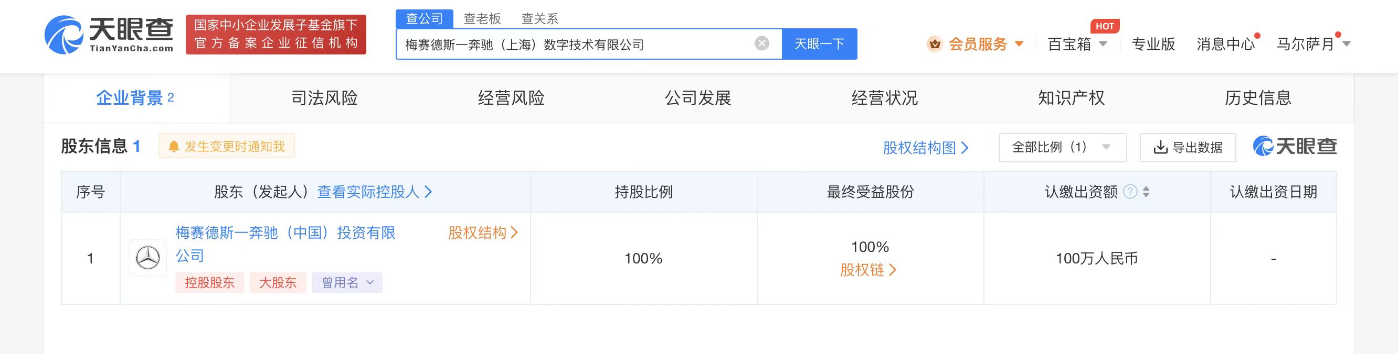Sort by 认缴出资额 using the sort arrows
Viewport: 1398px width, 354px height.
coord(1146,192)
